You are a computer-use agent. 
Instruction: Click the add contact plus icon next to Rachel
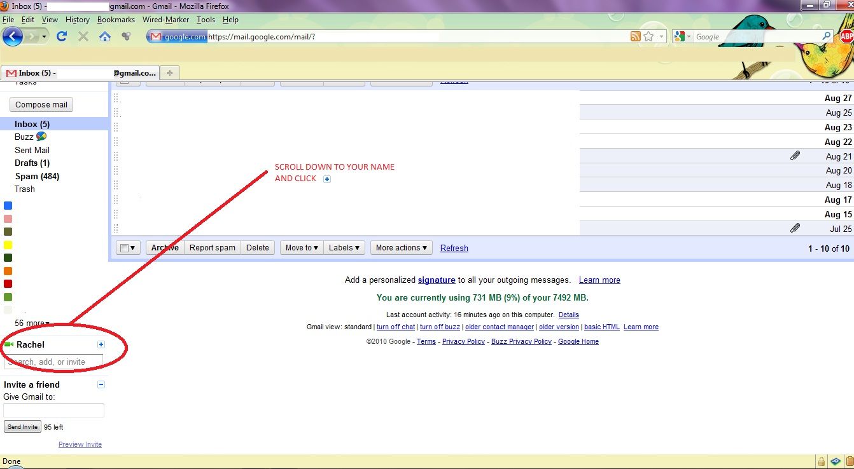pos(100,344)
